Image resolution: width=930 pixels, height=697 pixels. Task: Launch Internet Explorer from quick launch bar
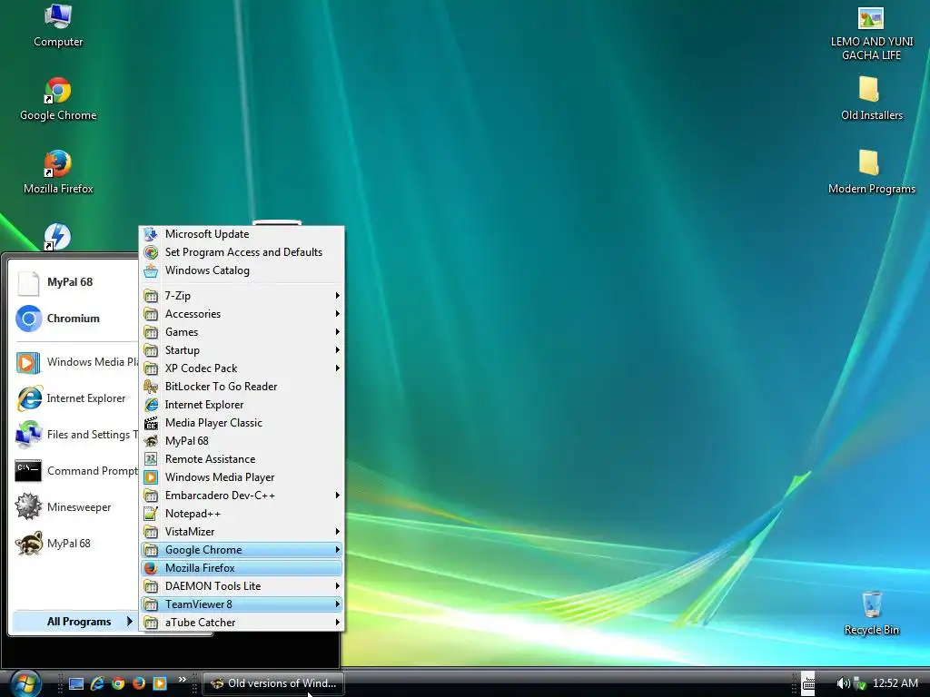[x=97, y=683]
